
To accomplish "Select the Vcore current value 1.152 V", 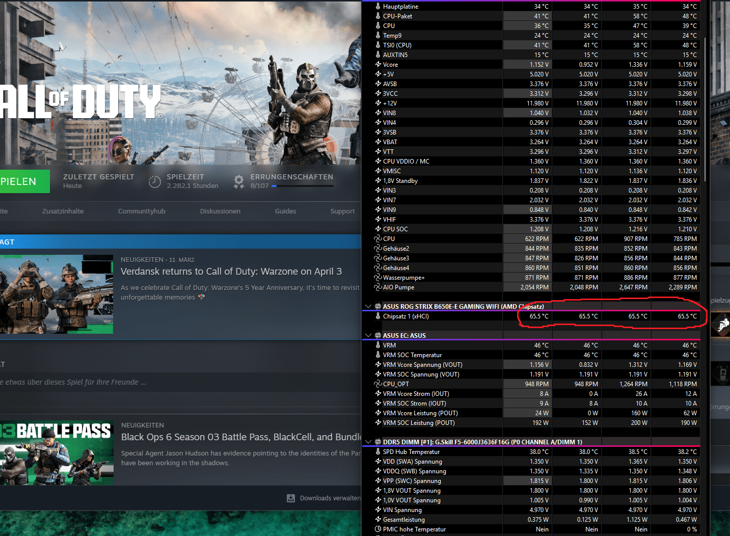I will [527, 65].
